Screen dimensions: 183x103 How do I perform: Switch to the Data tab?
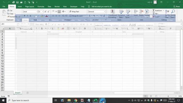click(x=49, y=7)
